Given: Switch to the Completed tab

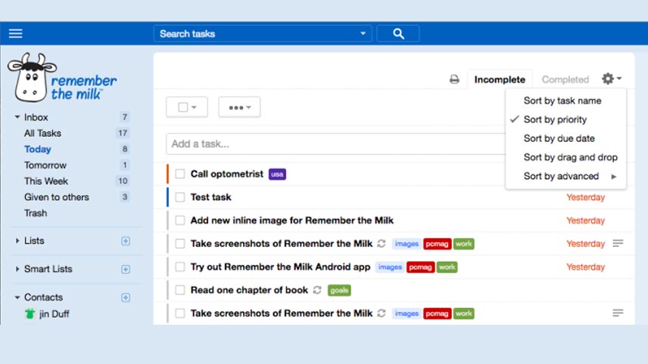Looking at the screenshot, I should 565,79.
